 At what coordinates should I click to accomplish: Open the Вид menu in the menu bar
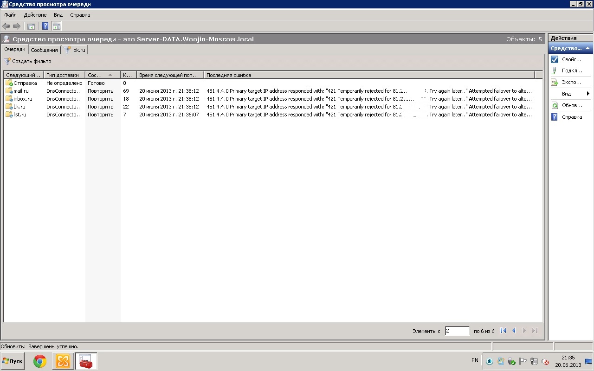pyautogui.click(x=58, y=15)
